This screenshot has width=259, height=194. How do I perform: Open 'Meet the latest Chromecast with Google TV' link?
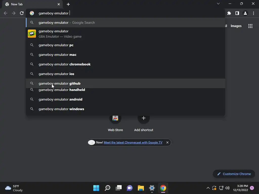[x=133, y=142]
